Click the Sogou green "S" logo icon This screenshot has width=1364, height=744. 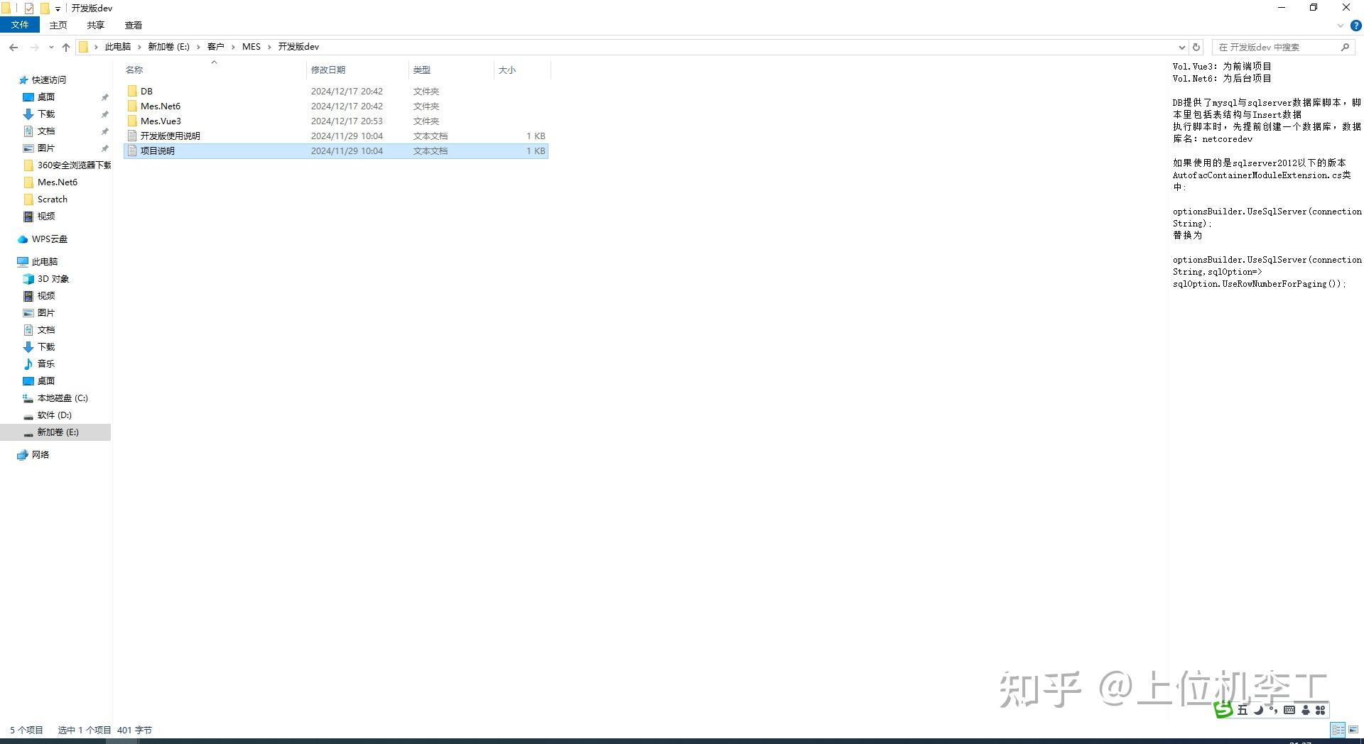1223,710
